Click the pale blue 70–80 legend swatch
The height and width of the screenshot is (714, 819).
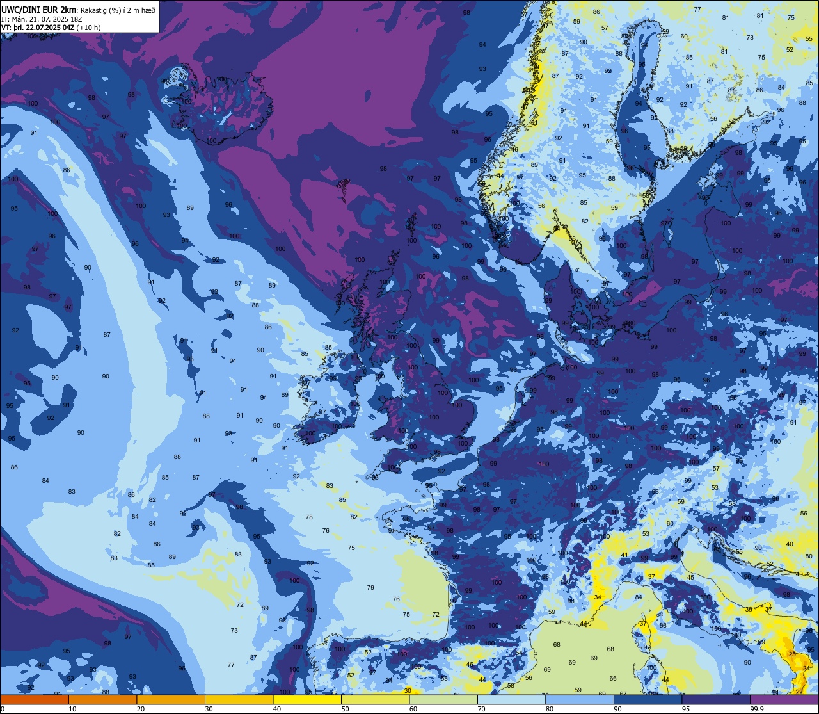(x=511, y=699)
